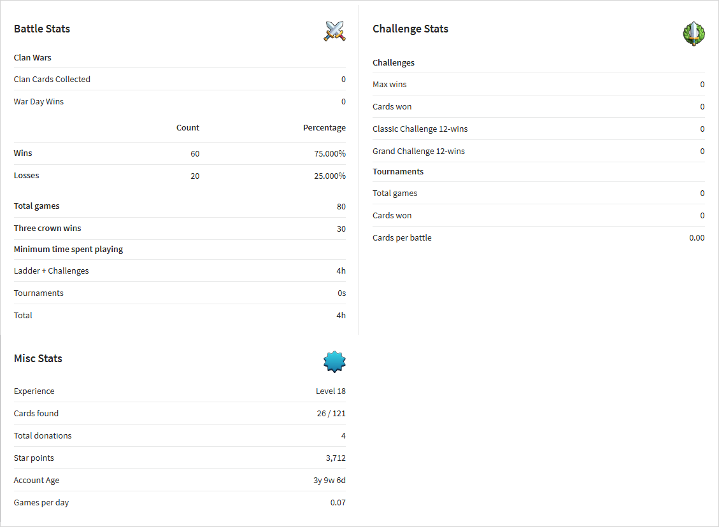Click the blue star badge Misc Stats icon

[334, 362]
